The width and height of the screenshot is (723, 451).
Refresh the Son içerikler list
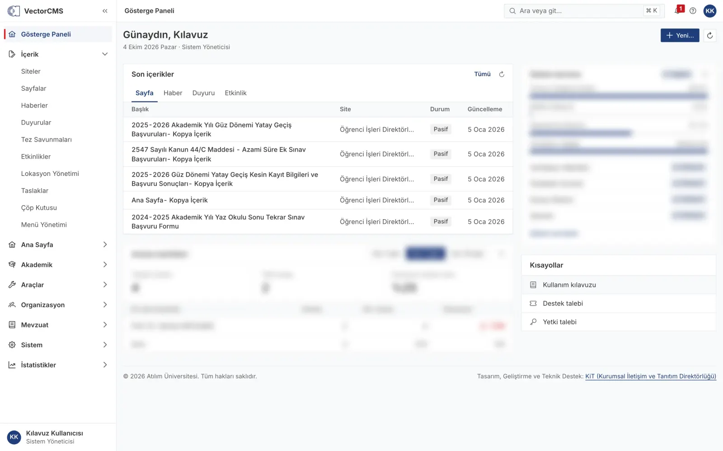(502, 74)
